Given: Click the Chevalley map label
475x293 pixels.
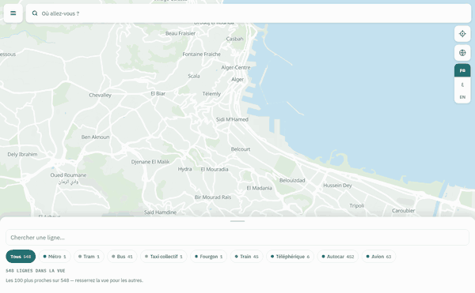Looking at the screenshot, I should pos(100,95).
